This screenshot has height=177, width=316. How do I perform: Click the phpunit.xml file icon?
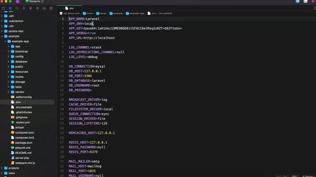click(x=12, y=147)
